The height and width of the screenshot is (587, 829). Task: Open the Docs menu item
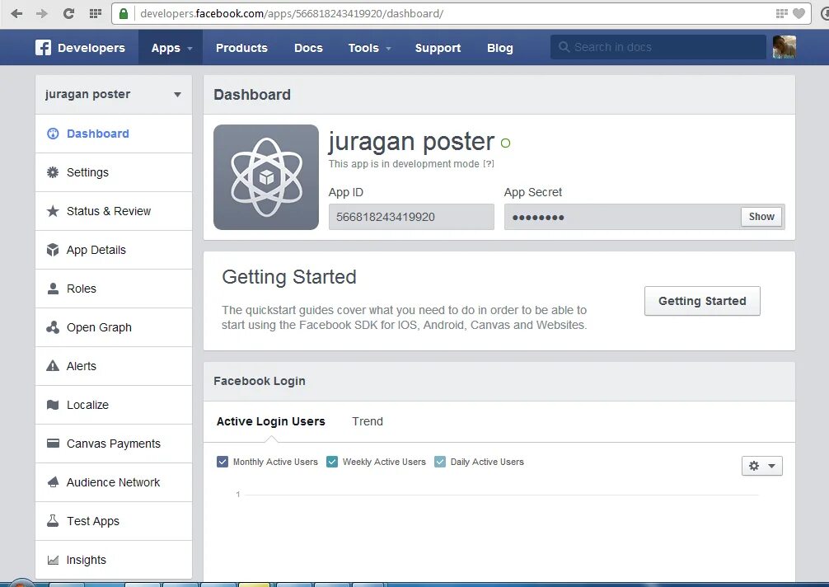(308, 48)
